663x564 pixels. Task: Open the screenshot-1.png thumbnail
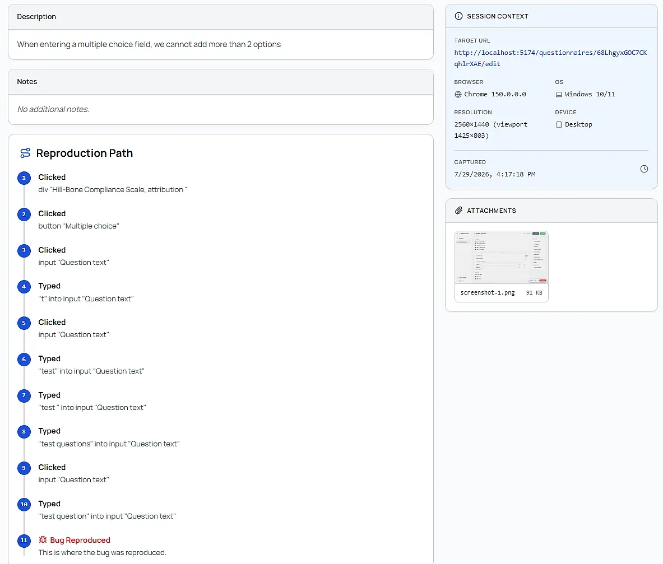click(502, 257)
